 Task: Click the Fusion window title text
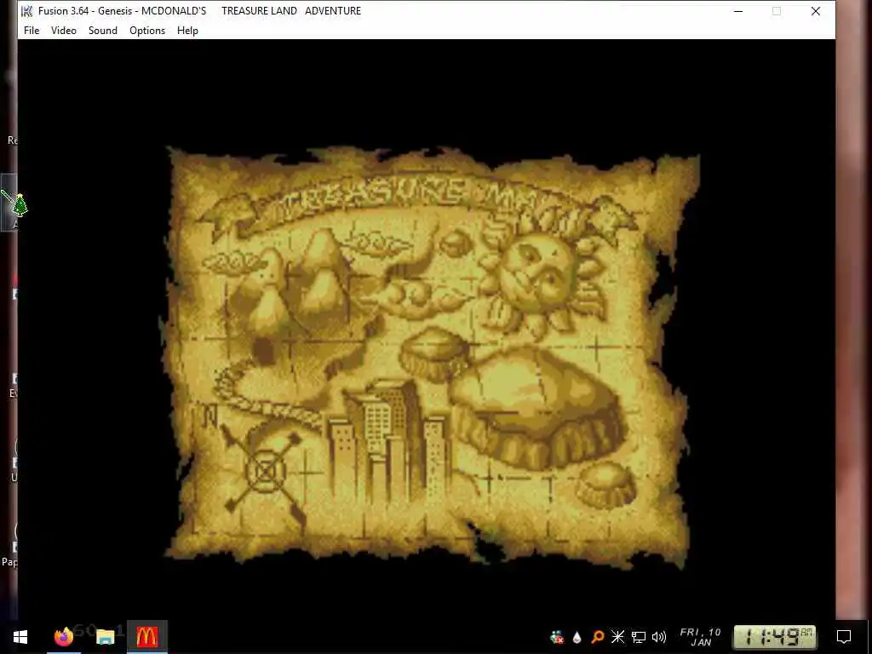tap(199, 11)
